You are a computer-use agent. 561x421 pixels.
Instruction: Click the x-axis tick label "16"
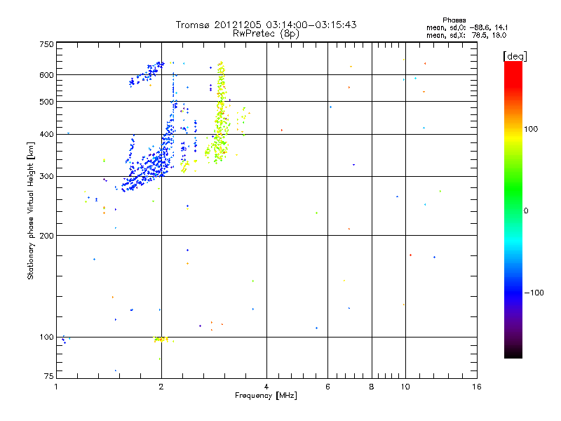pos(477,387)
